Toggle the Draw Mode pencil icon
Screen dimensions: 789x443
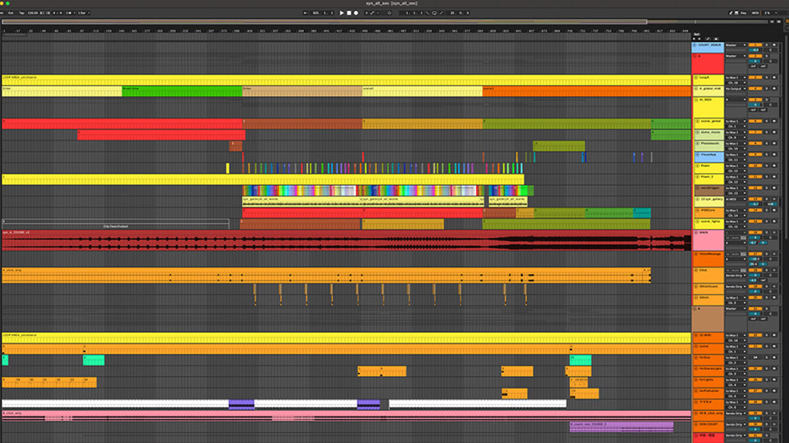[x=731, y=12]
